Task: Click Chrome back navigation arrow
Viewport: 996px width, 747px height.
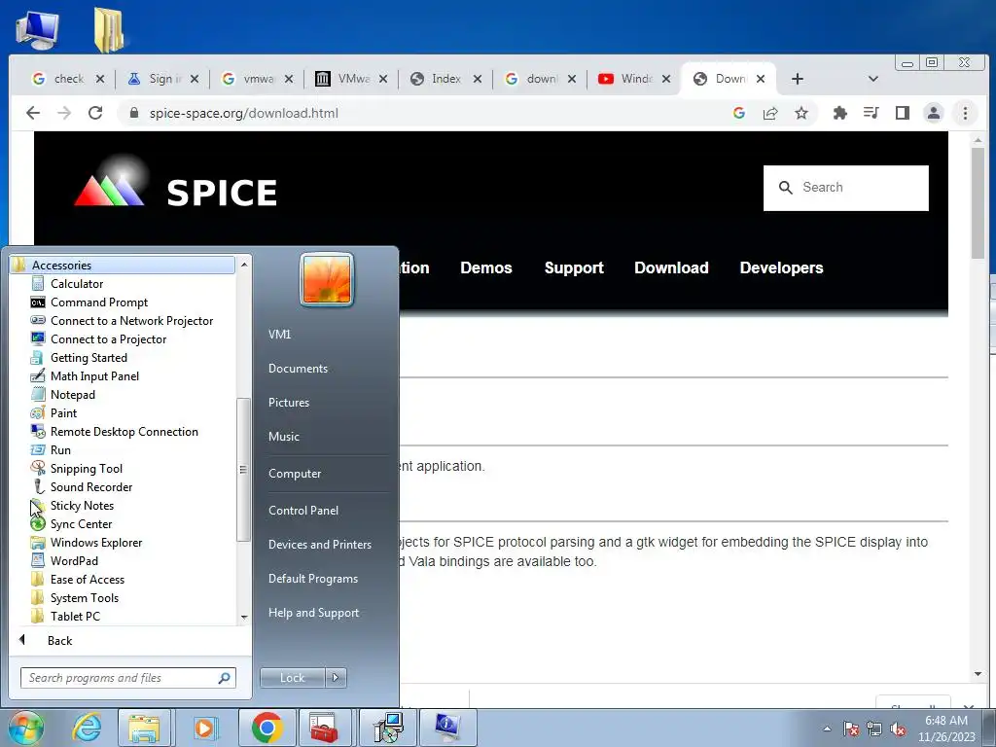Action: pyautogui.click(x=33, y=113)
